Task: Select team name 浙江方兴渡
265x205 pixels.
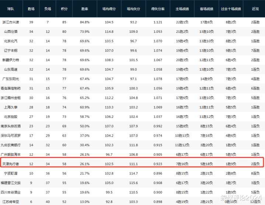Action: (x=11, y=22)
